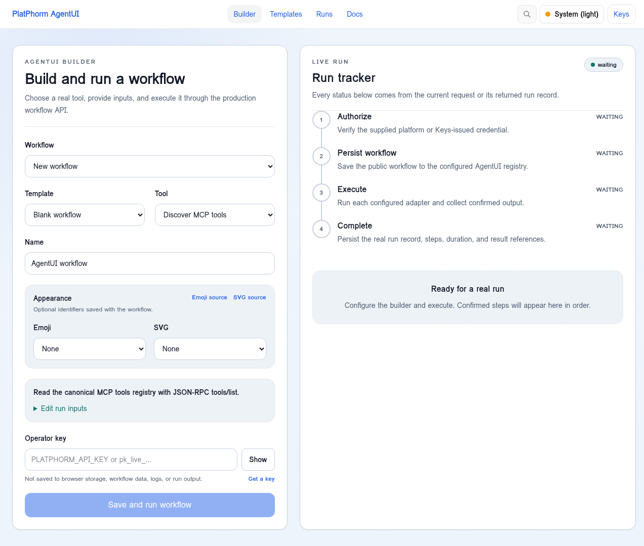The image size is (644, 546).
Task: Open the Keys nav button
Action: pos(621,14)
